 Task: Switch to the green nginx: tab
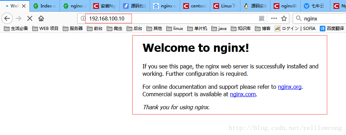tap(75, 6)
